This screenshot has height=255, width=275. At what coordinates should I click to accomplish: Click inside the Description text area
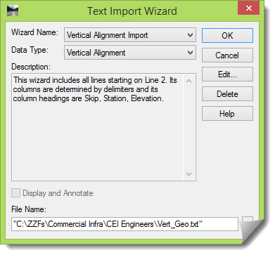(97, 127)
